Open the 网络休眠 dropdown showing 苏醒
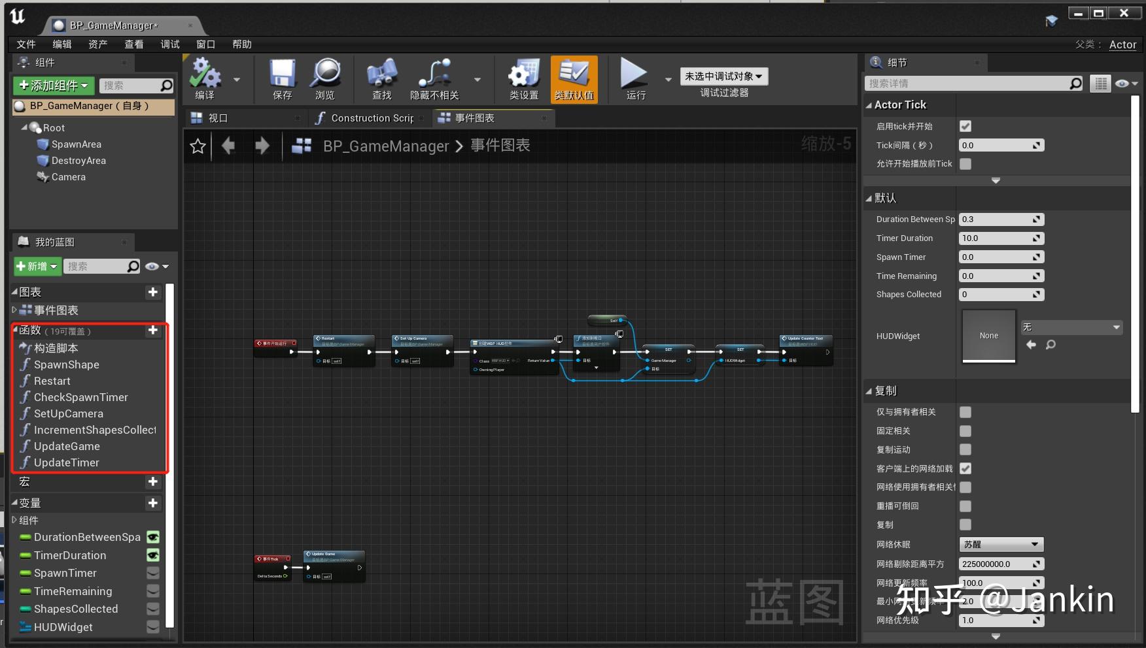 point(1001,543)
